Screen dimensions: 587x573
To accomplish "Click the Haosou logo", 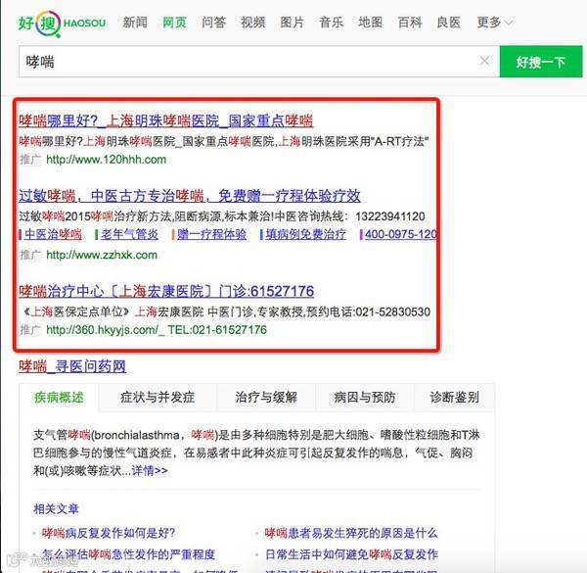I will [63, 24].
